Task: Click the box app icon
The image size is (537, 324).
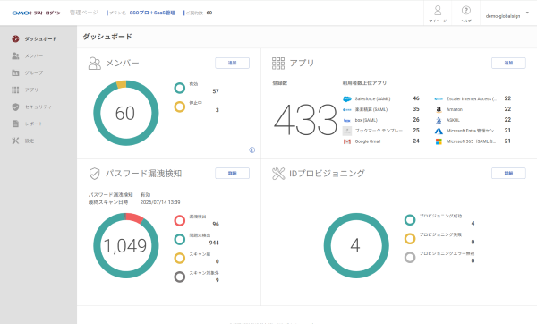Action: click(x=347, y=120)
